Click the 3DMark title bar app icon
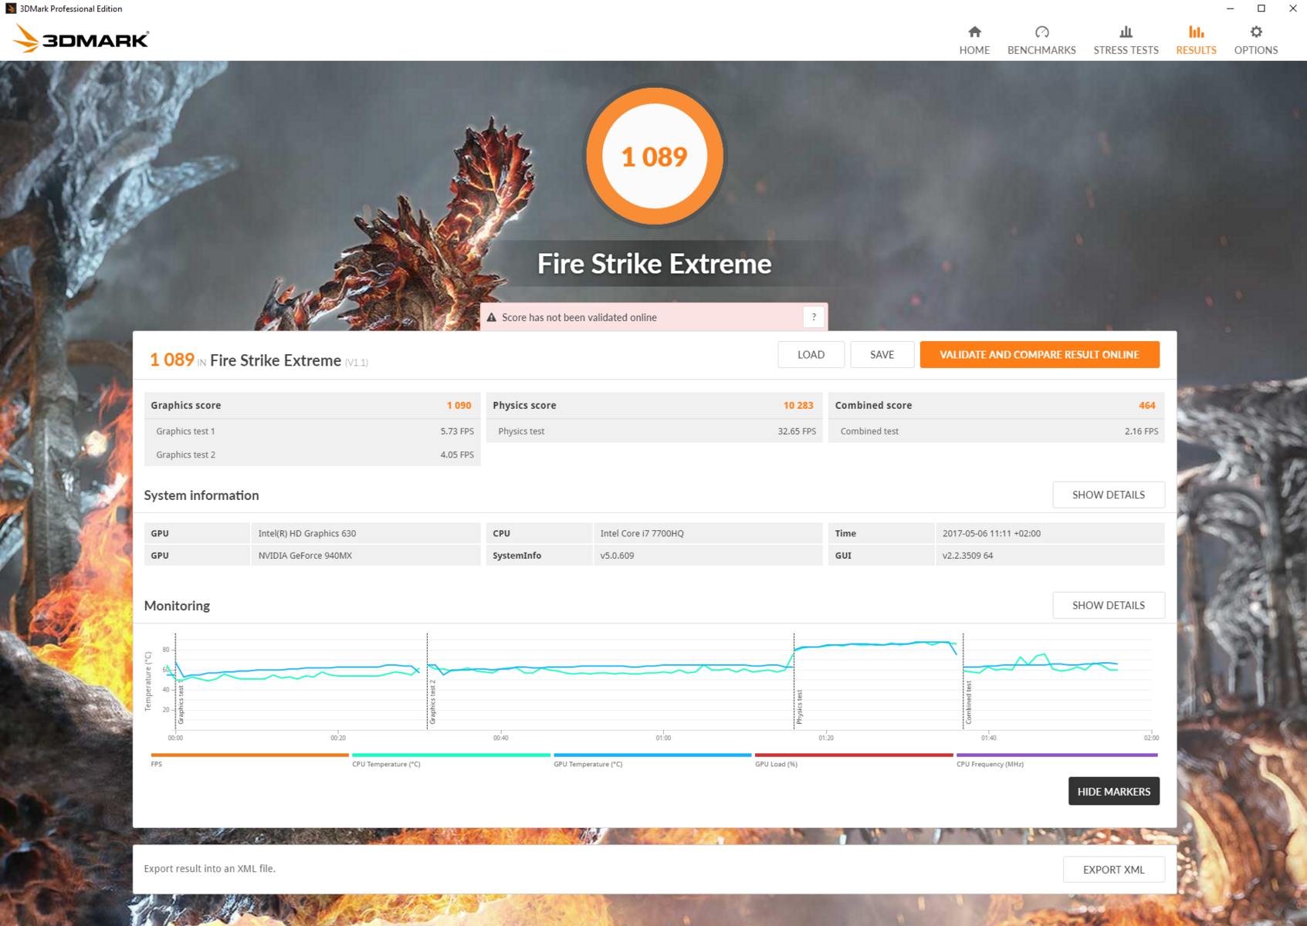Viewport: 1307px width, 926px height. pos(10,8)
